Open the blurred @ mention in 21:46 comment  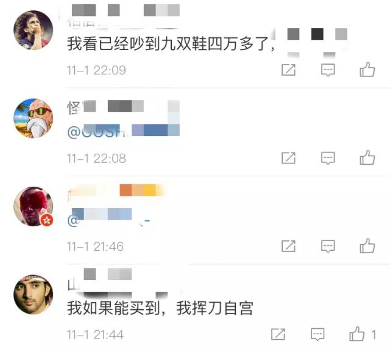pos(108,217)
